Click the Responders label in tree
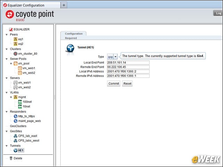 [x=18, y=112]
